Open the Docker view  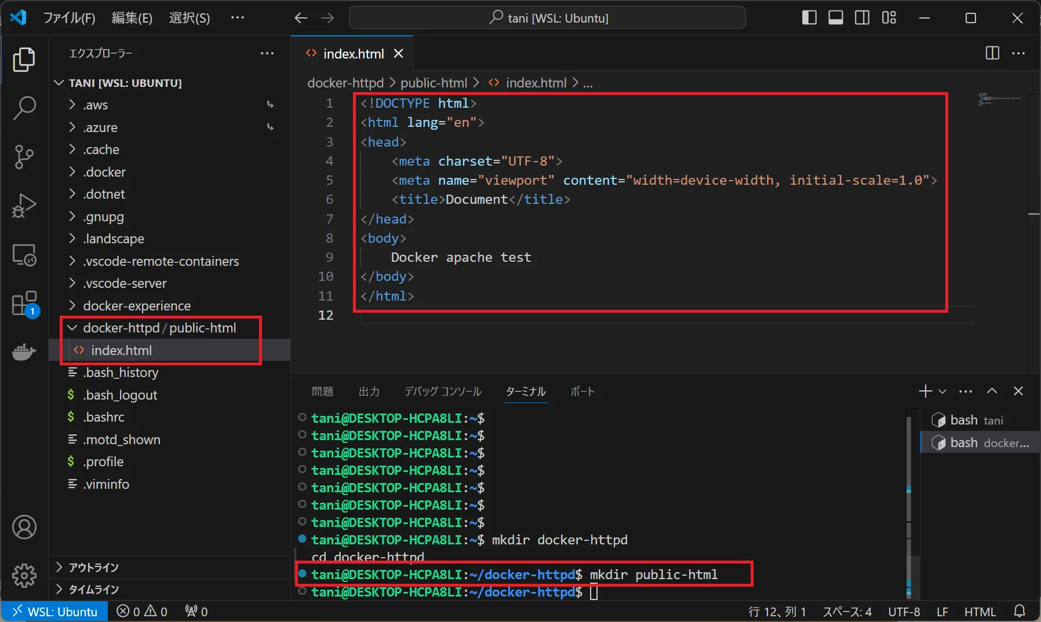click(24, 352)
